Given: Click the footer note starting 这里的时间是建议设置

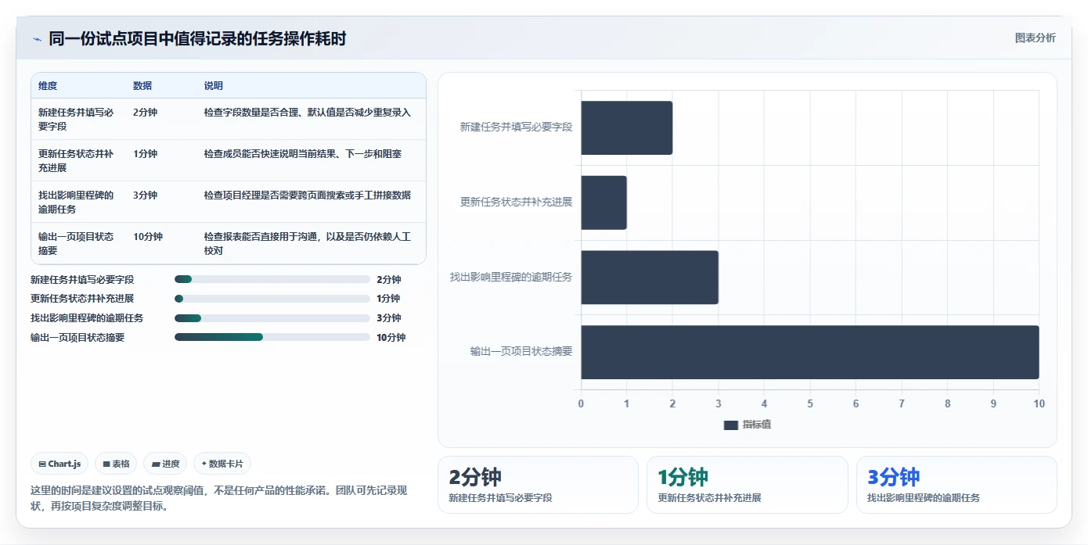Looking at the screenshot, I should point(218,498).
